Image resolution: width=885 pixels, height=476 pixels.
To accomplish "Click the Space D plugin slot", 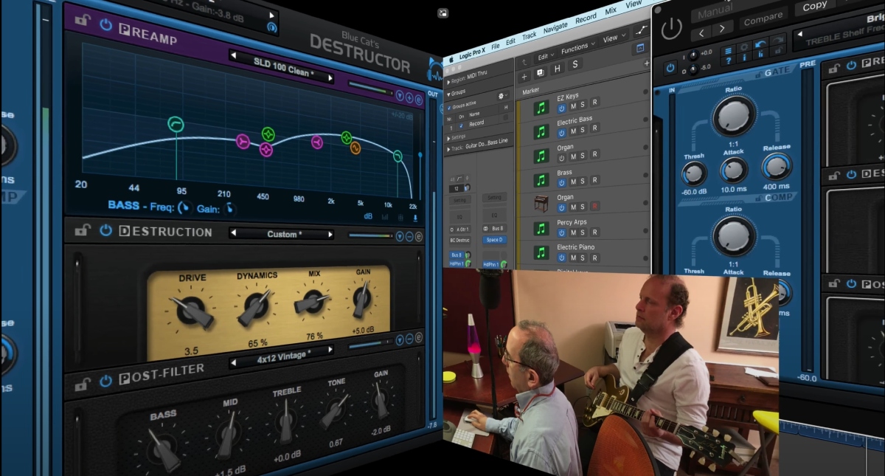I will click(x=493, y=240).
